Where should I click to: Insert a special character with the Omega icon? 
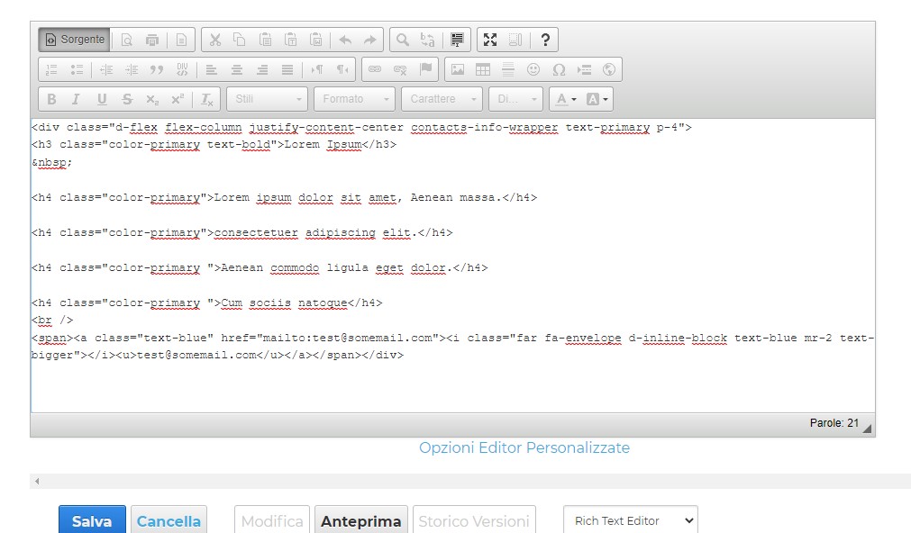559,69
